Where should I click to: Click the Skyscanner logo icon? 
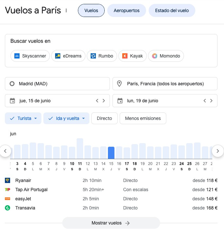coord(17,56)
